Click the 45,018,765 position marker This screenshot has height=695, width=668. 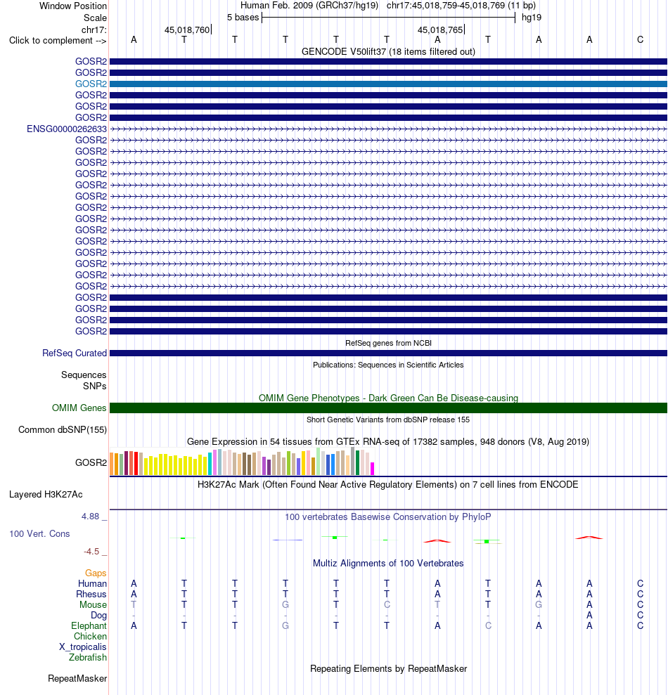[440, 30]
